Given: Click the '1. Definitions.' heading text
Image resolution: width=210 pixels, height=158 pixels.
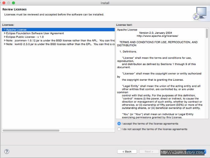Looking at the screenshot, I should [128, 52].
